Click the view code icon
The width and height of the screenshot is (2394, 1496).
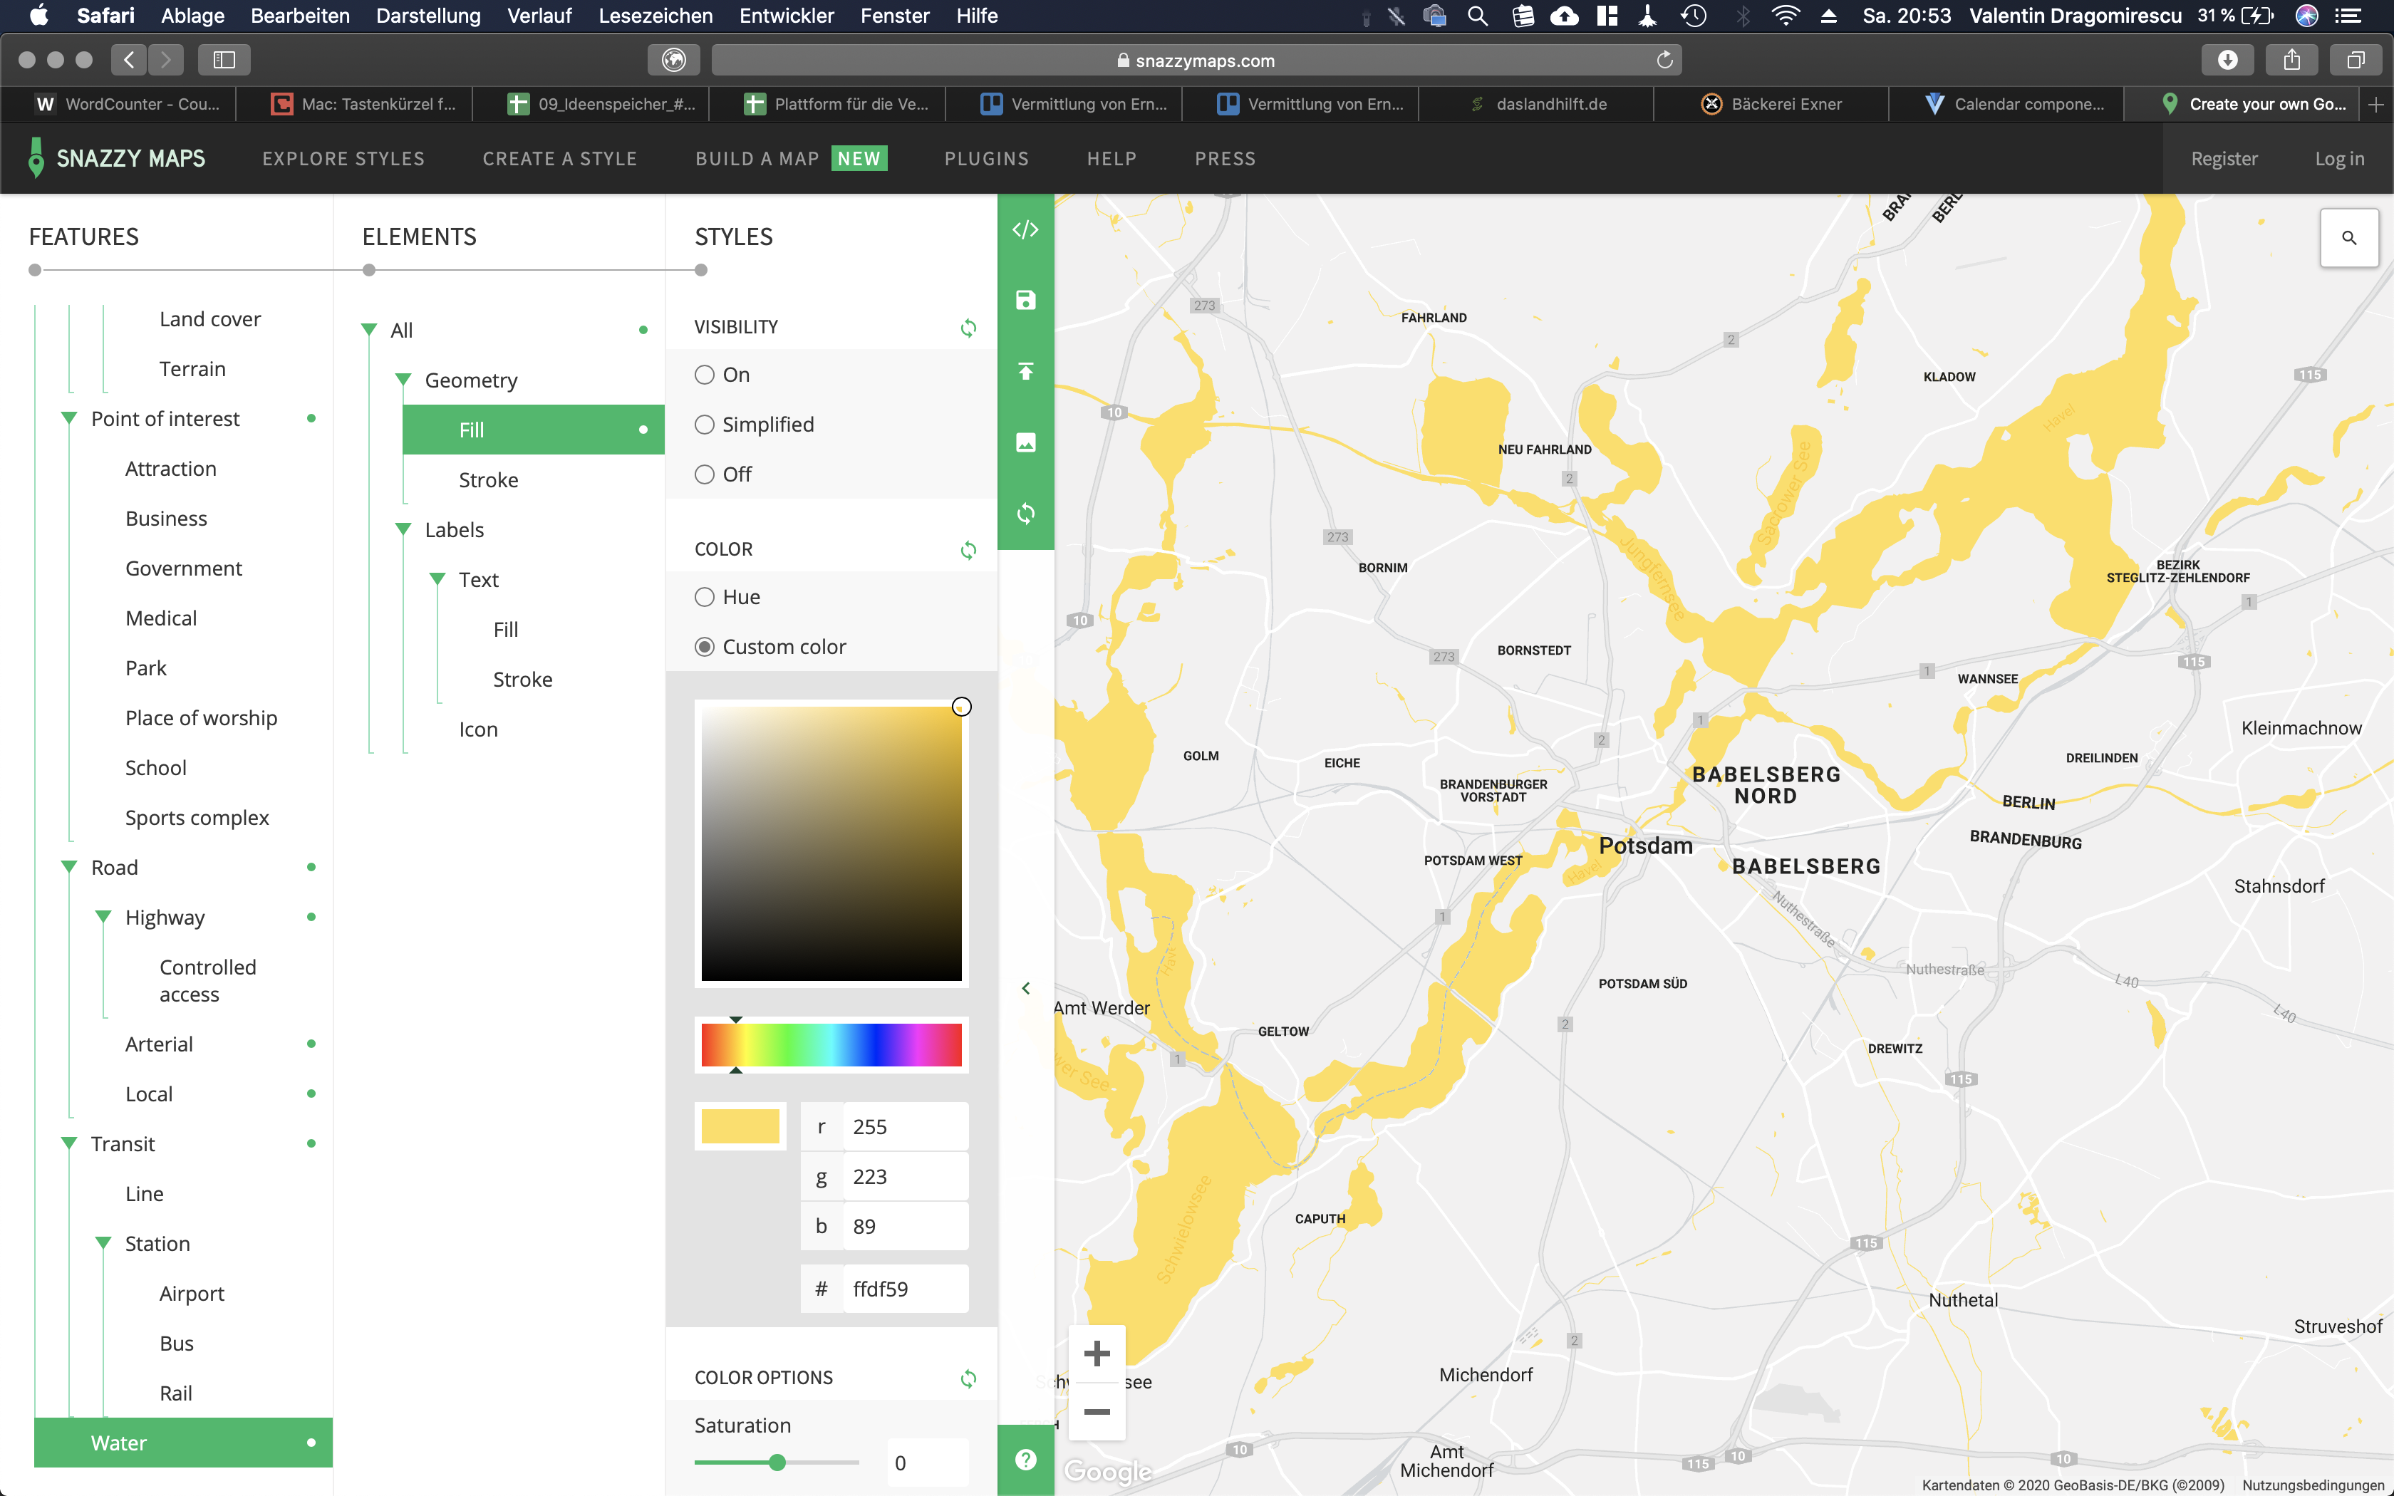(x=1026, y=229)
